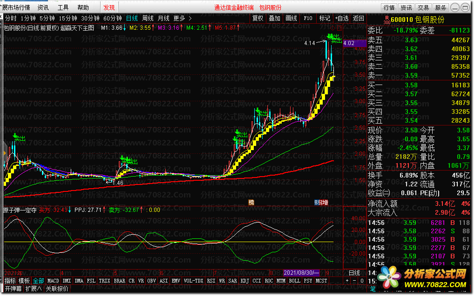Select the 1分钟 period
Image resolution: width=475 pixels, height=296 pixels.
click(28, 19)
